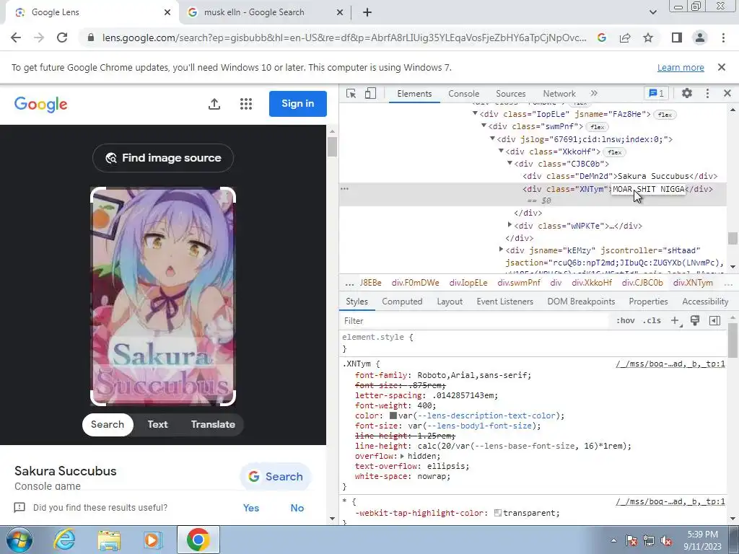The width and height of the screenshot is (739, 554).
Task: Toggle the :hov element state button
Action: tap(626, 321)
